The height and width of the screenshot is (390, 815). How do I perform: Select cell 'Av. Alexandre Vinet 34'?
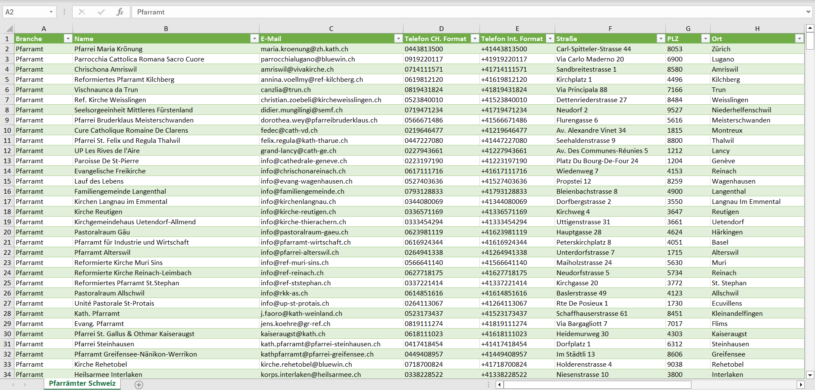(x=610, y=130)
